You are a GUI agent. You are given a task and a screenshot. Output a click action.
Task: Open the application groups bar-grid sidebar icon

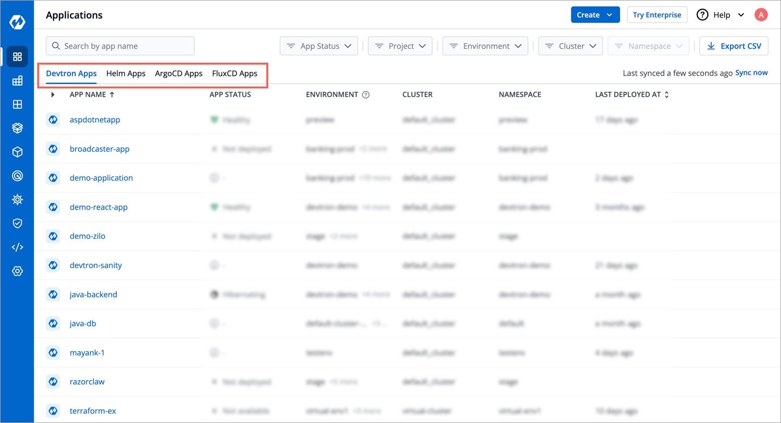(17, 81)
